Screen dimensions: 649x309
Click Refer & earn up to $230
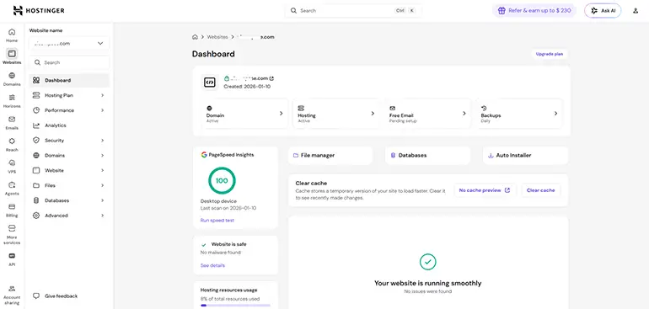pyautogui.click(x=534, y=11)
